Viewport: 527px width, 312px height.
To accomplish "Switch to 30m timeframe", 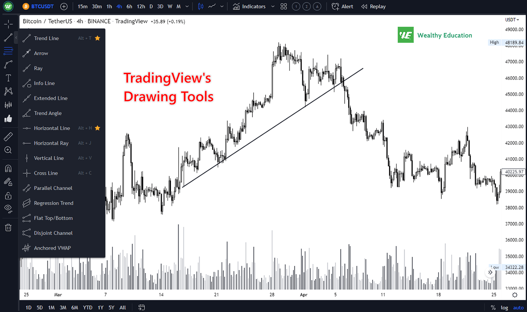I will [97, 7].
